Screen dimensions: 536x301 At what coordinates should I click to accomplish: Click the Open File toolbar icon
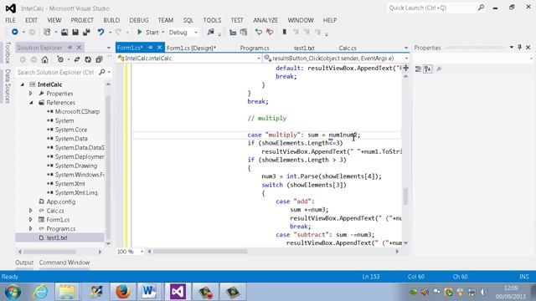pyautogui.click(x=64, y=32)
